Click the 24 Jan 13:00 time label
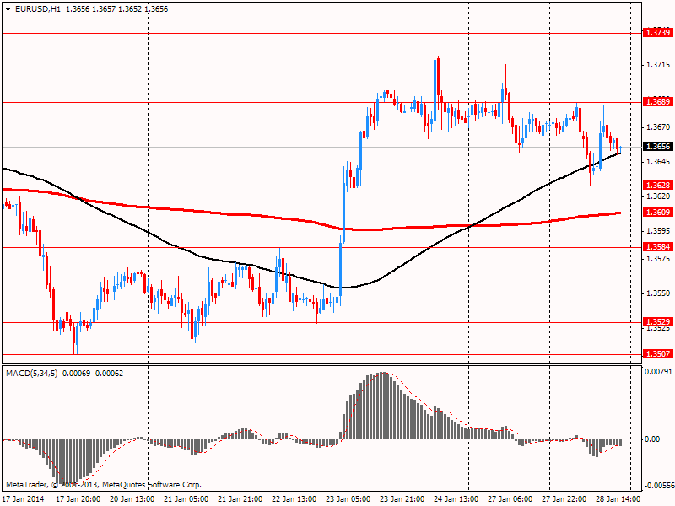Viewport: 675px width, 506px height. click(456, 499)
